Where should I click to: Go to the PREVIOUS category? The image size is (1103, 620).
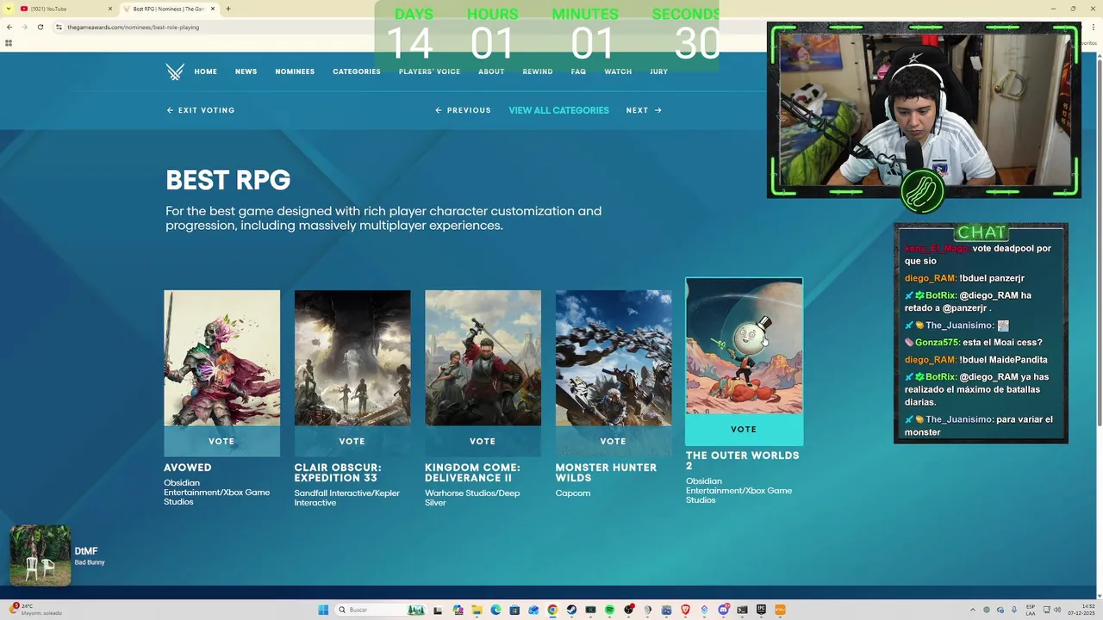tap(464, 110)
